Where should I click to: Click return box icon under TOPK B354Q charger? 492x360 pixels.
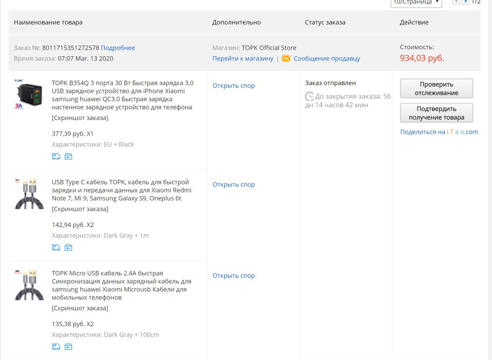68,156
